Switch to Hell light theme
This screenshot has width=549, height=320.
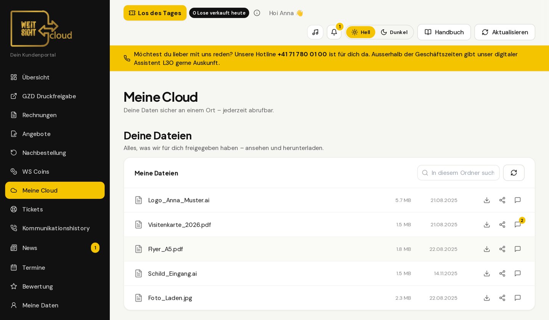[361, 32]
